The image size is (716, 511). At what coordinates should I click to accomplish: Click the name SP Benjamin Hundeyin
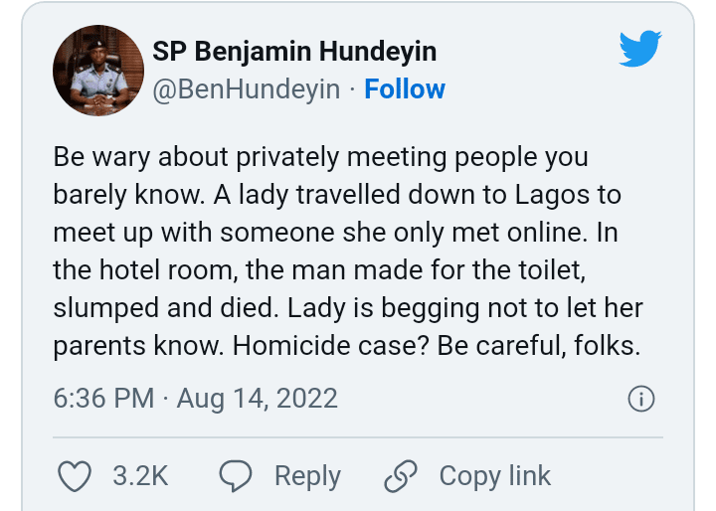[294, 51]
